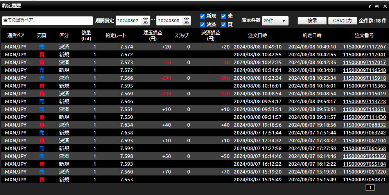The height and width of the screenshot is (195, 389).
Task: Click the 数量(Lot) column header
Action: coord(86,36)
